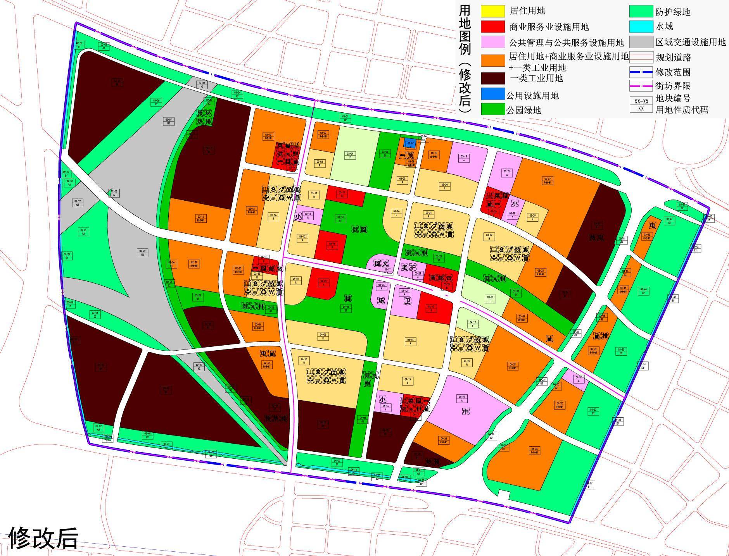Screen dimensions: 729x556
Task: Click parcel label 04-21 R+B+M1
Action: [x=513, y=366]
